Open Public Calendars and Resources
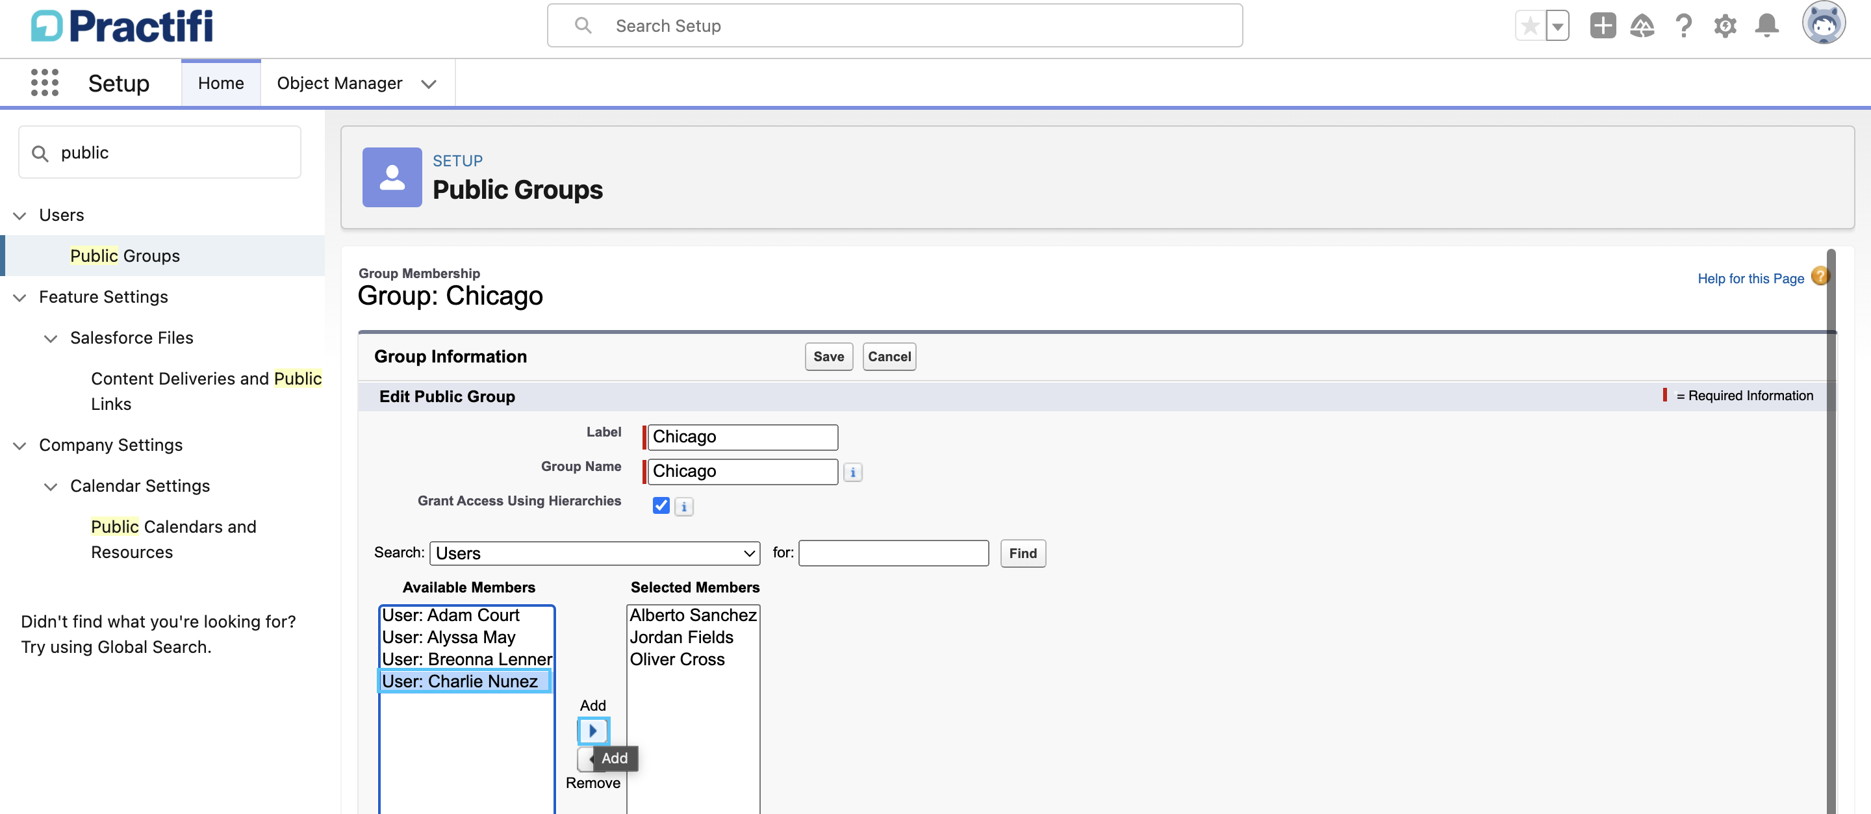 pos(173,539)
